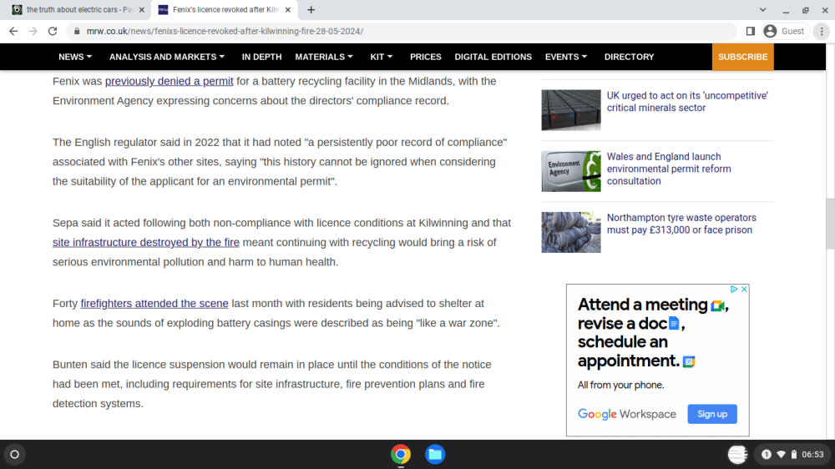Click the AdChoices triangle icon
This screenshot has width=835, height=469.
coord(734,289)
